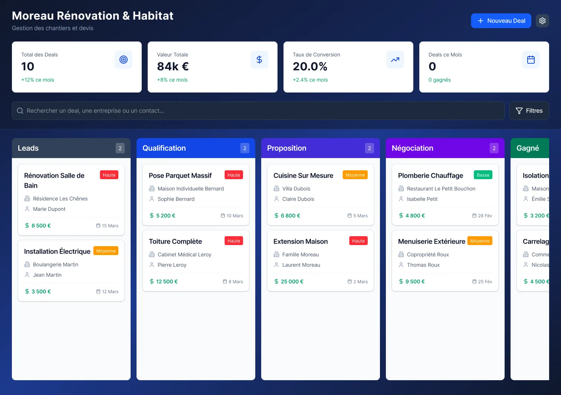
Task: Click the building icon beside Villa Dubois
Action: [276, 188]
